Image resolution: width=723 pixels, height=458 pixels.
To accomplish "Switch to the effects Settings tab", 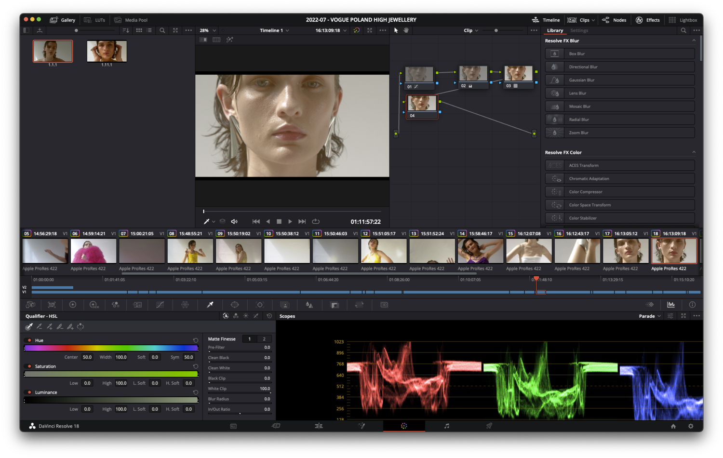I will 579,30.
